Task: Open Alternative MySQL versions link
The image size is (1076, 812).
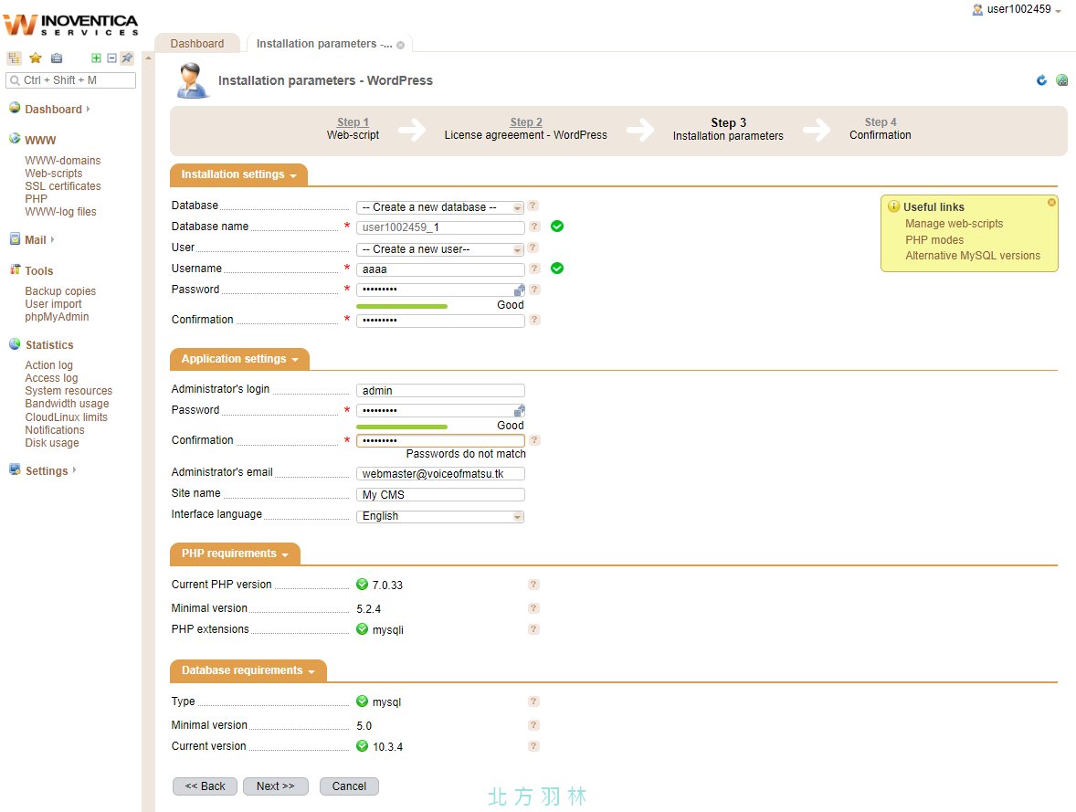Action: [973, 256]
